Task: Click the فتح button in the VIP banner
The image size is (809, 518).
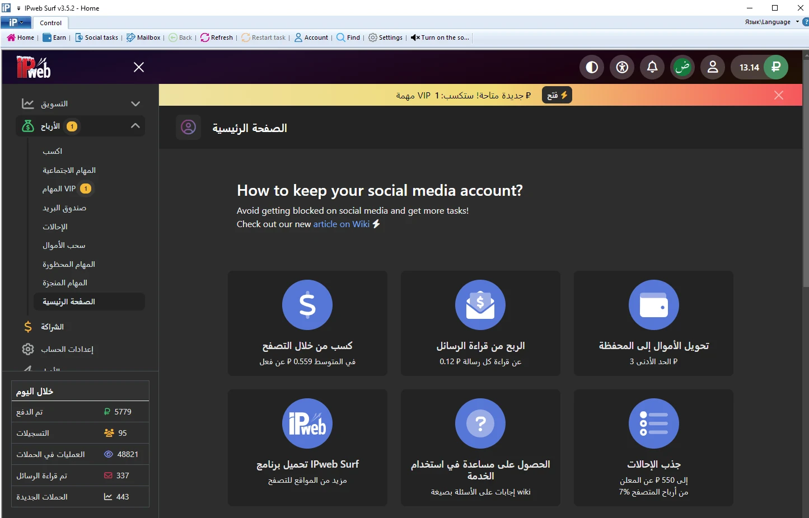Action: [557, 95]
